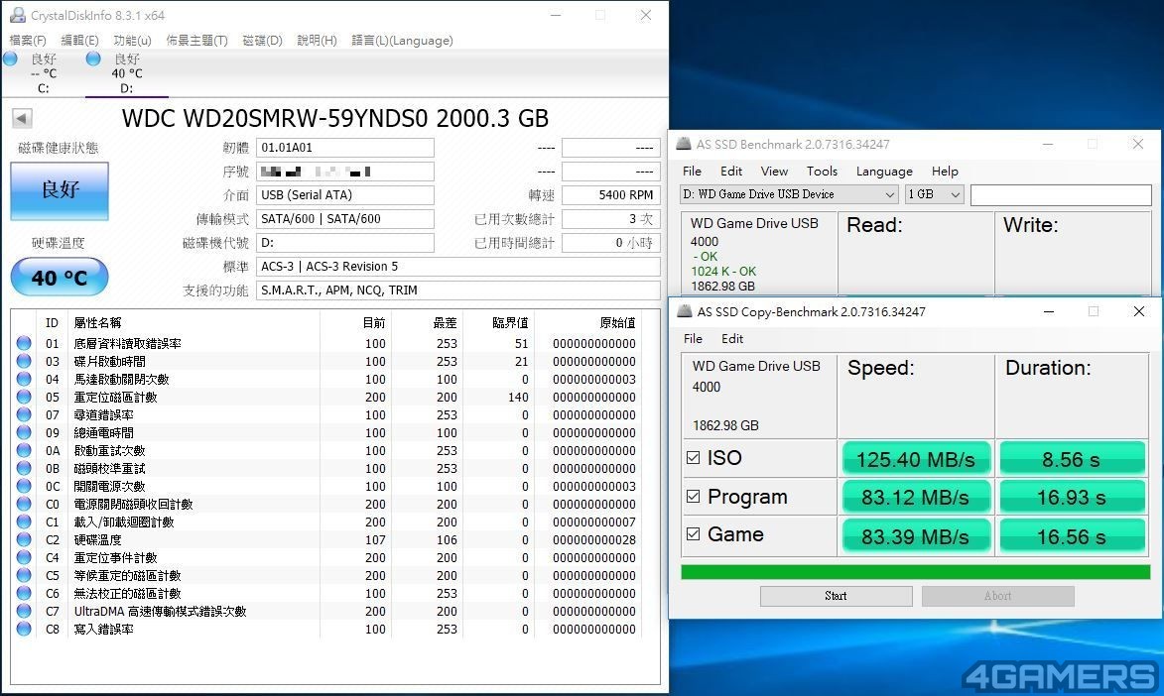Open the 語言(L)(Language) menu
The image size is (1164, 696).
402,40
